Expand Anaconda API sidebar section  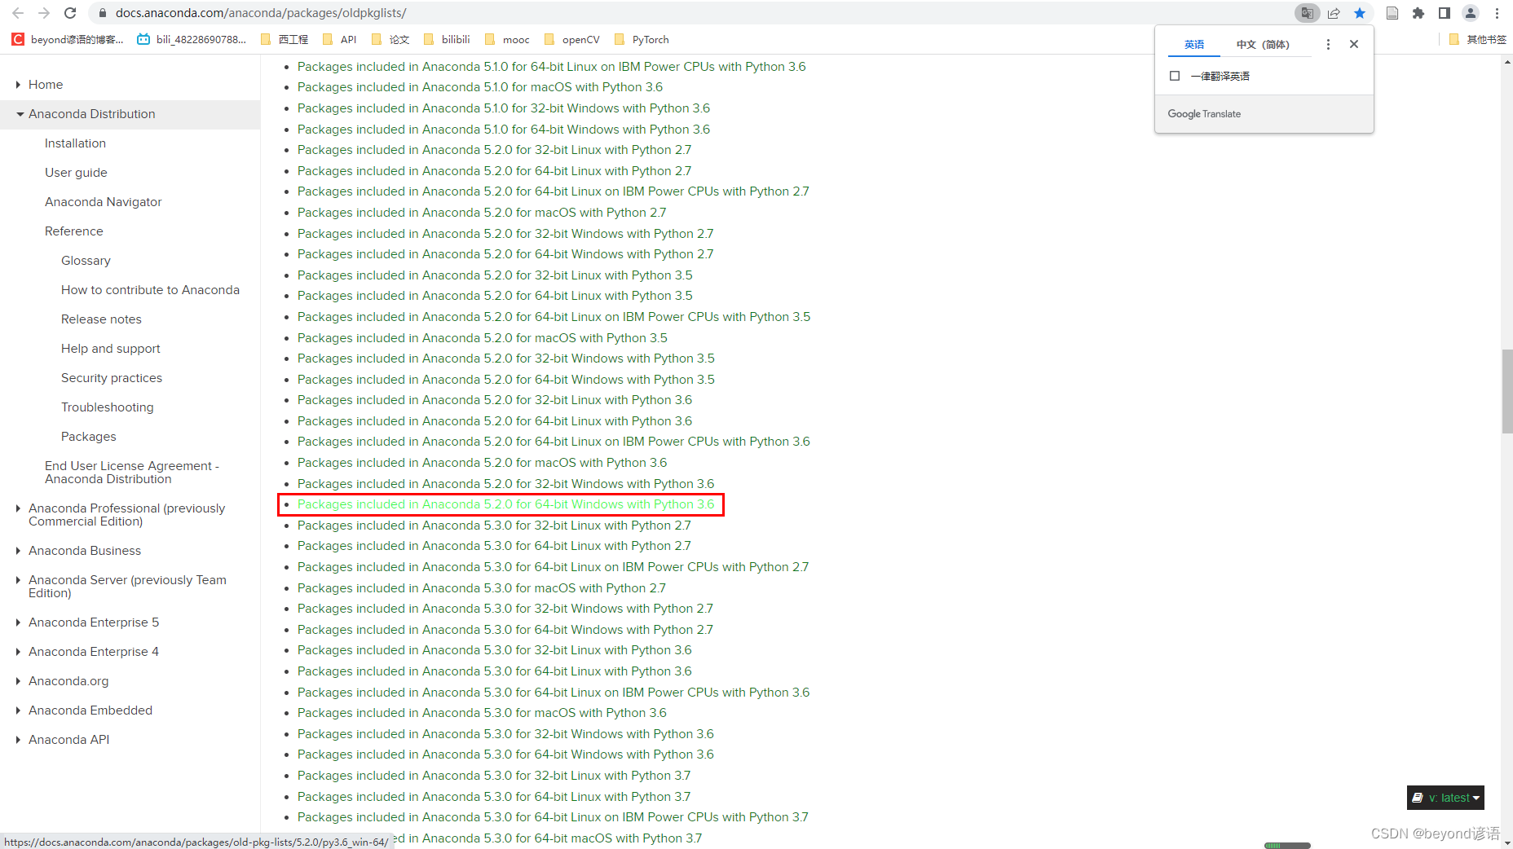coord(18,740)
